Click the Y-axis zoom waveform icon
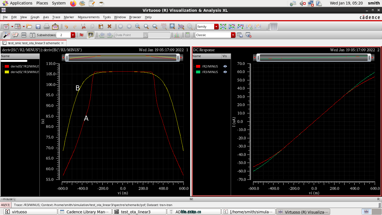Screen dimensions: 382x215 pyautogui.click(x=181, y=27)
